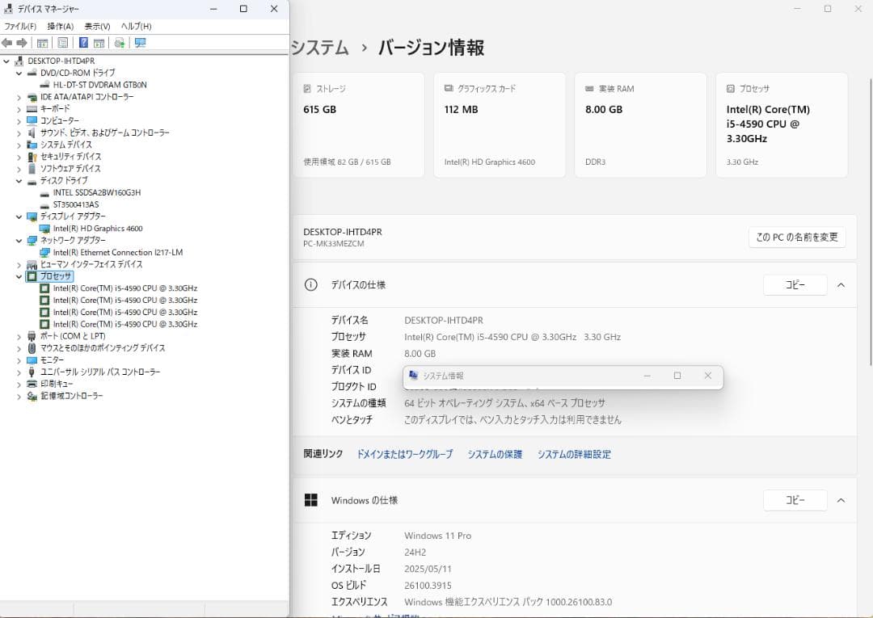Collapse the プロセッサ category in the device tree
Viewport: 873px width, 618px height.
19,276
